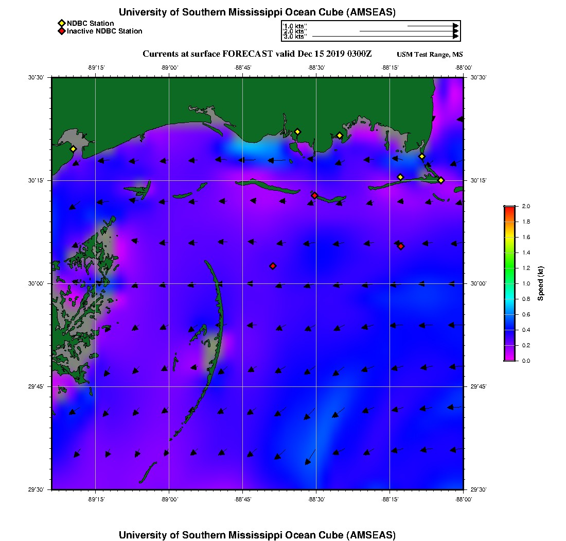This screenshot has width=566, height=541.
Task: Click the right axis latitude label 30'15'
Action: pyautogui.click(x=479, y=180)
